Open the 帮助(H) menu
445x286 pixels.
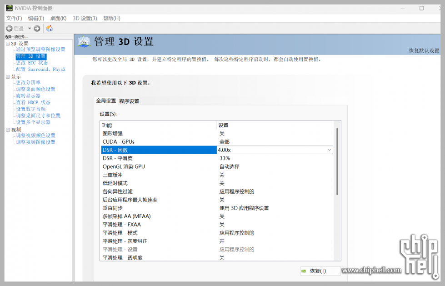click(111, 19)
